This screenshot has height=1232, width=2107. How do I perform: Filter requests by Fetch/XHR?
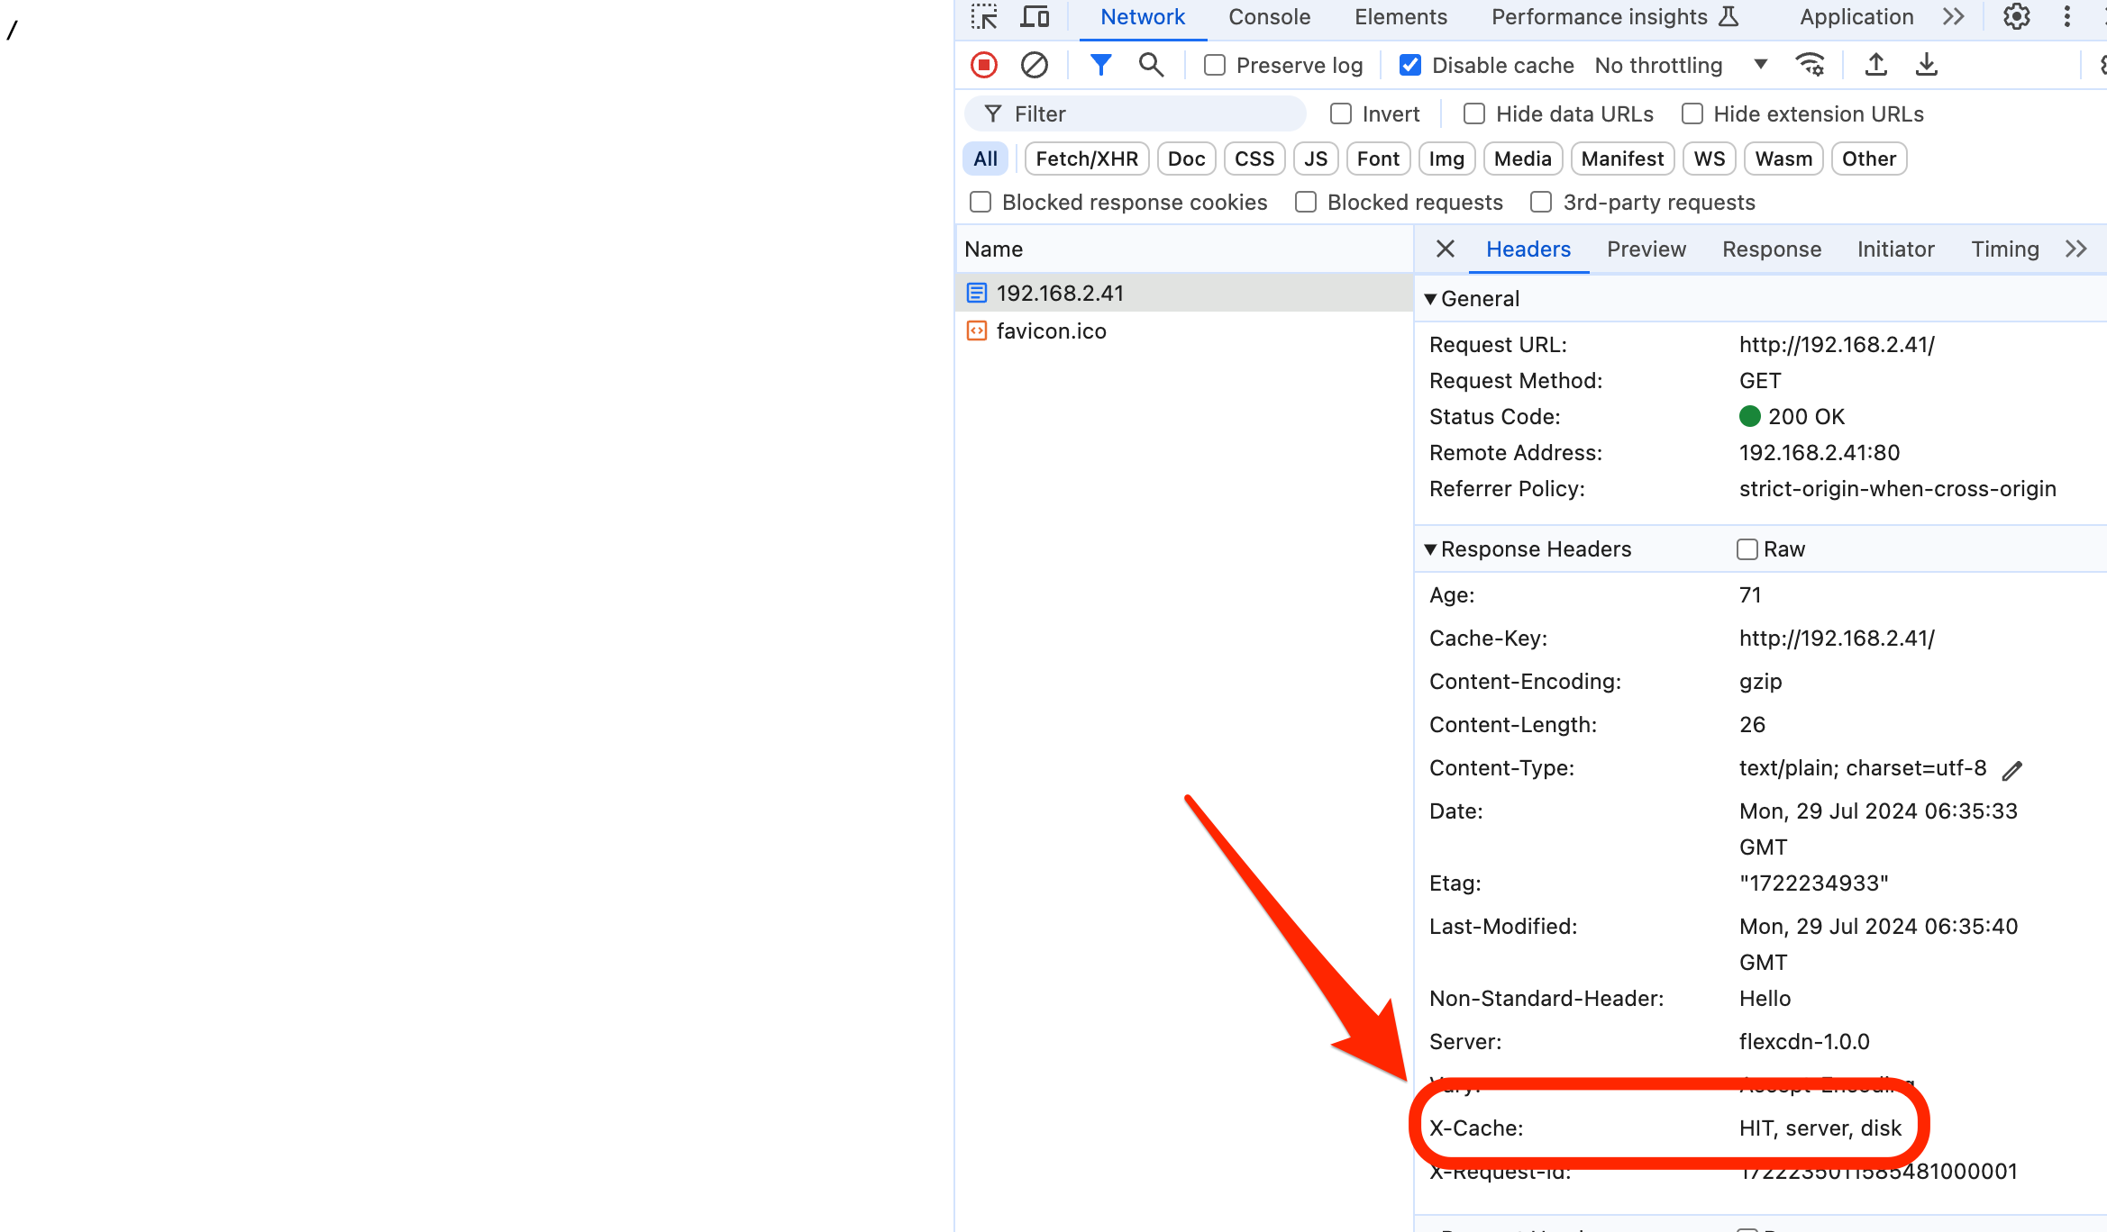1087,159
